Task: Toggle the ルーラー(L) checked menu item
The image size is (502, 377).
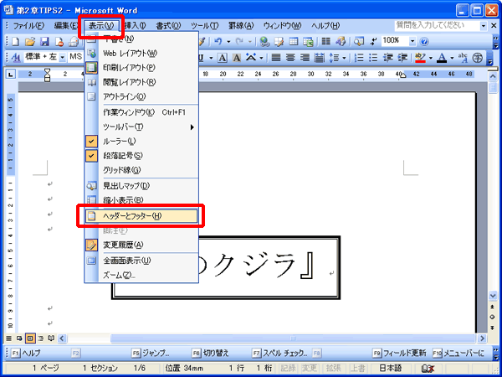Action: (x=141, y=141)
